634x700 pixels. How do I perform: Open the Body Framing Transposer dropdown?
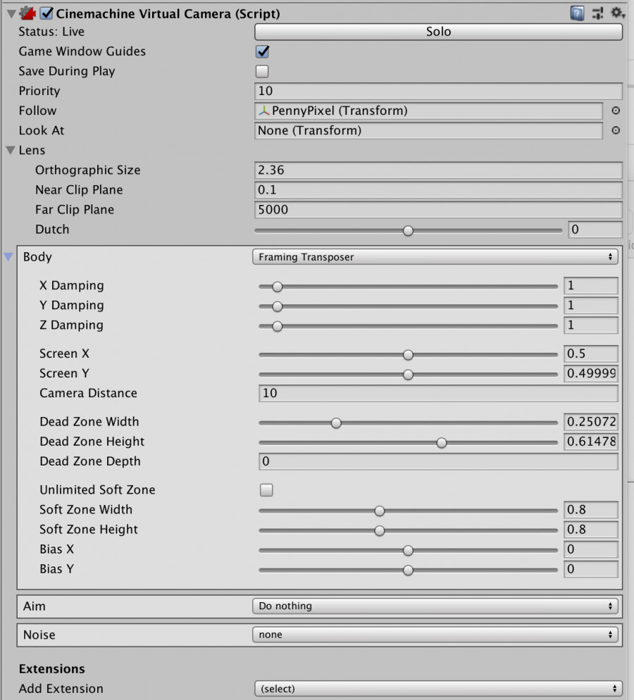click(x=435, y=257)
